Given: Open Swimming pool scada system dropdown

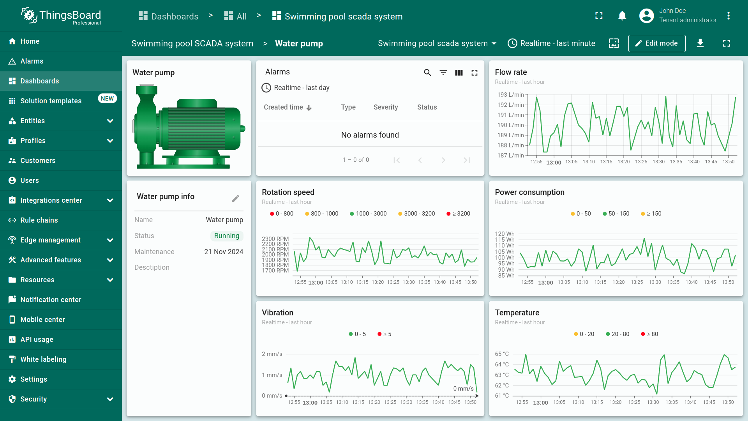Looking at the screenshot, I should (x=437, y=43).
